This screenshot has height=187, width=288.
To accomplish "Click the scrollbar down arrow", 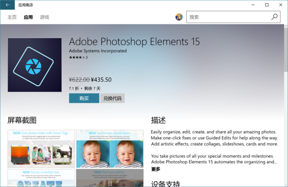I will point(286,185).
